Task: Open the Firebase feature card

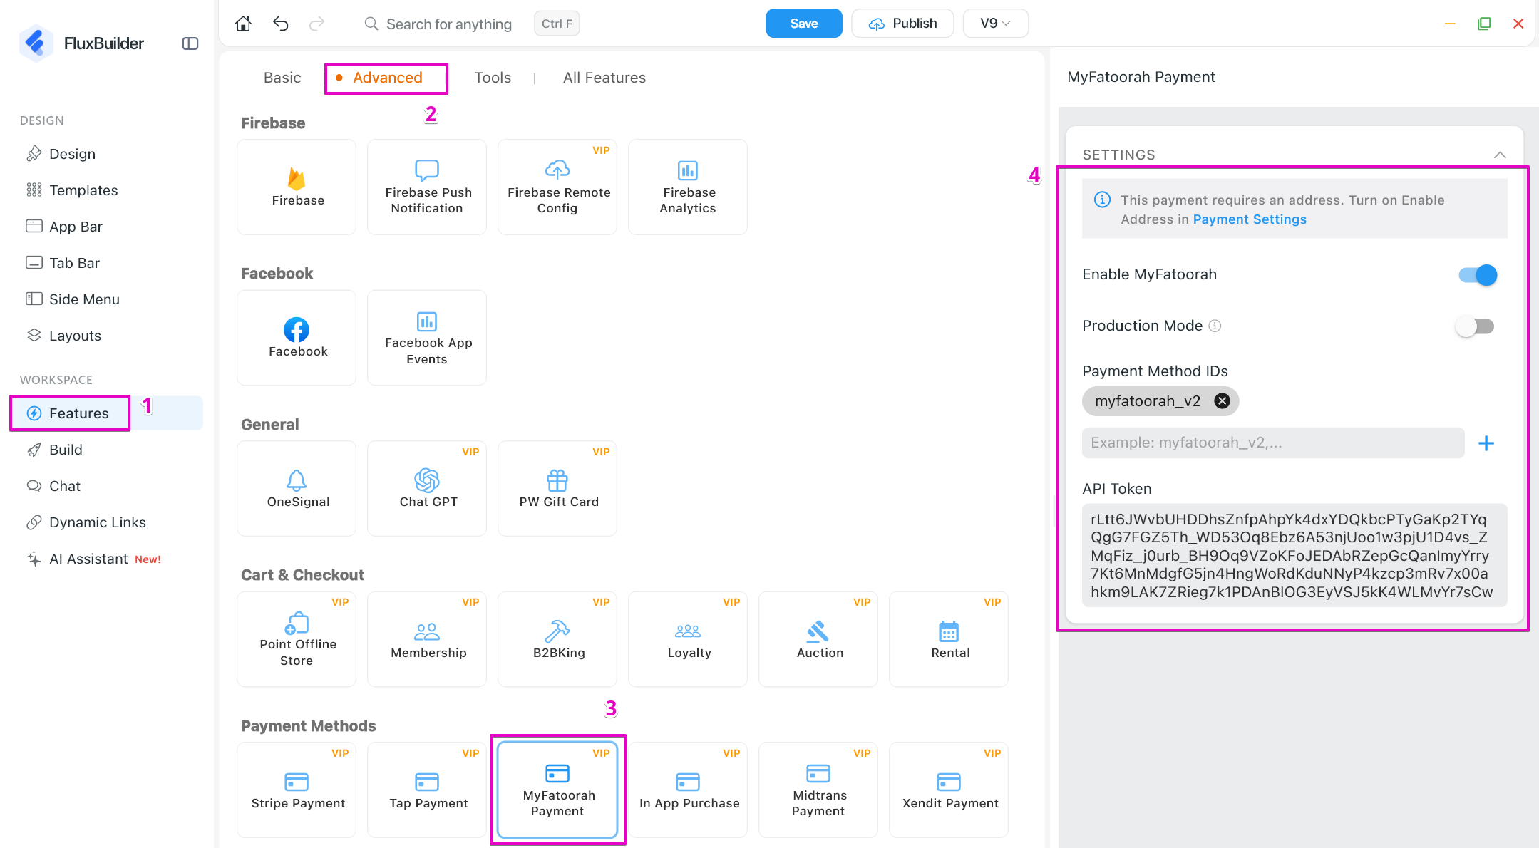Action: click(x=297, y=187)
